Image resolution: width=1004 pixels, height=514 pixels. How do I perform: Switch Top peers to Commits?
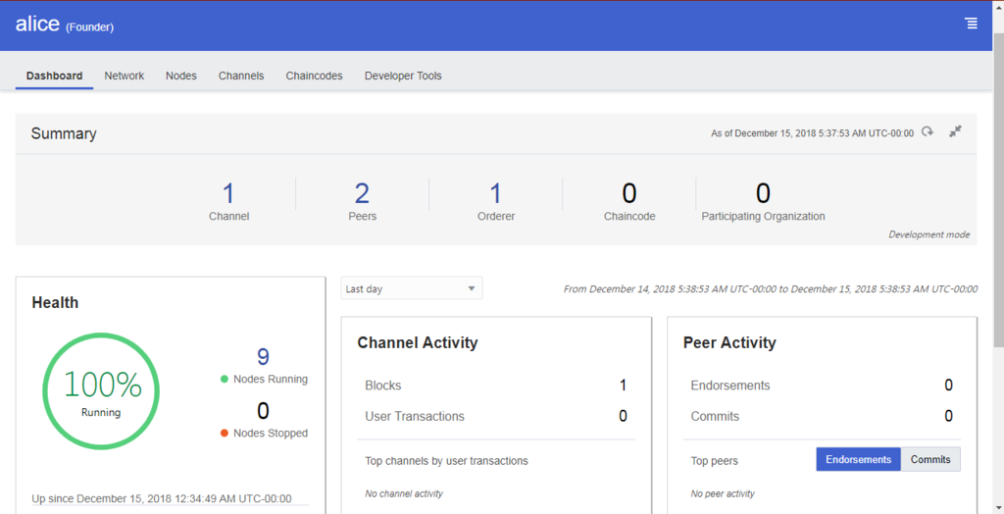931,459
